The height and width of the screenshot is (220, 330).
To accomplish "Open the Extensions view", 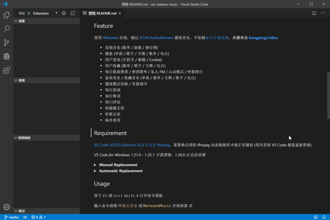I will [6, 70].
